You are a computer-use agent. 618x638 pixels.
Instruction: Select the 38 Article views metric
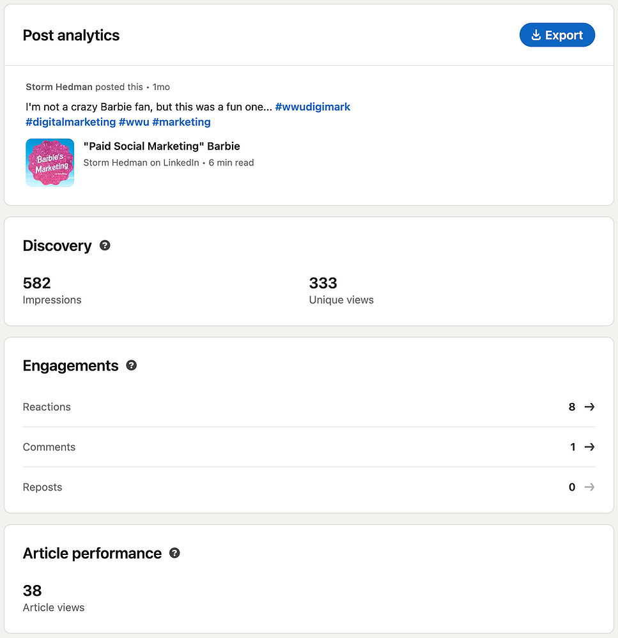[54, 598]
